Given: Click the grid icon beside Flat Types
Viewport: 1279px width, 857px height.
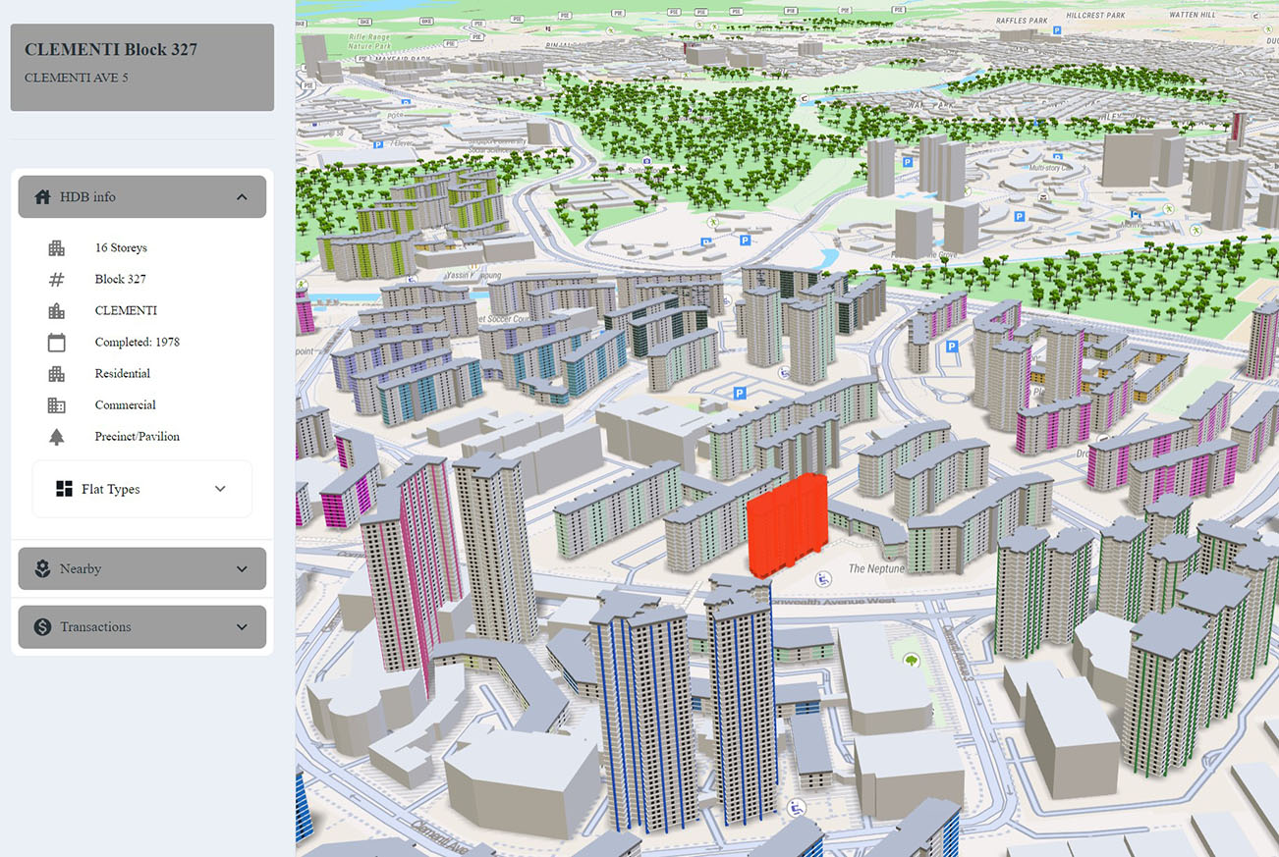Looking at the screenshot, I should [65, 489].
